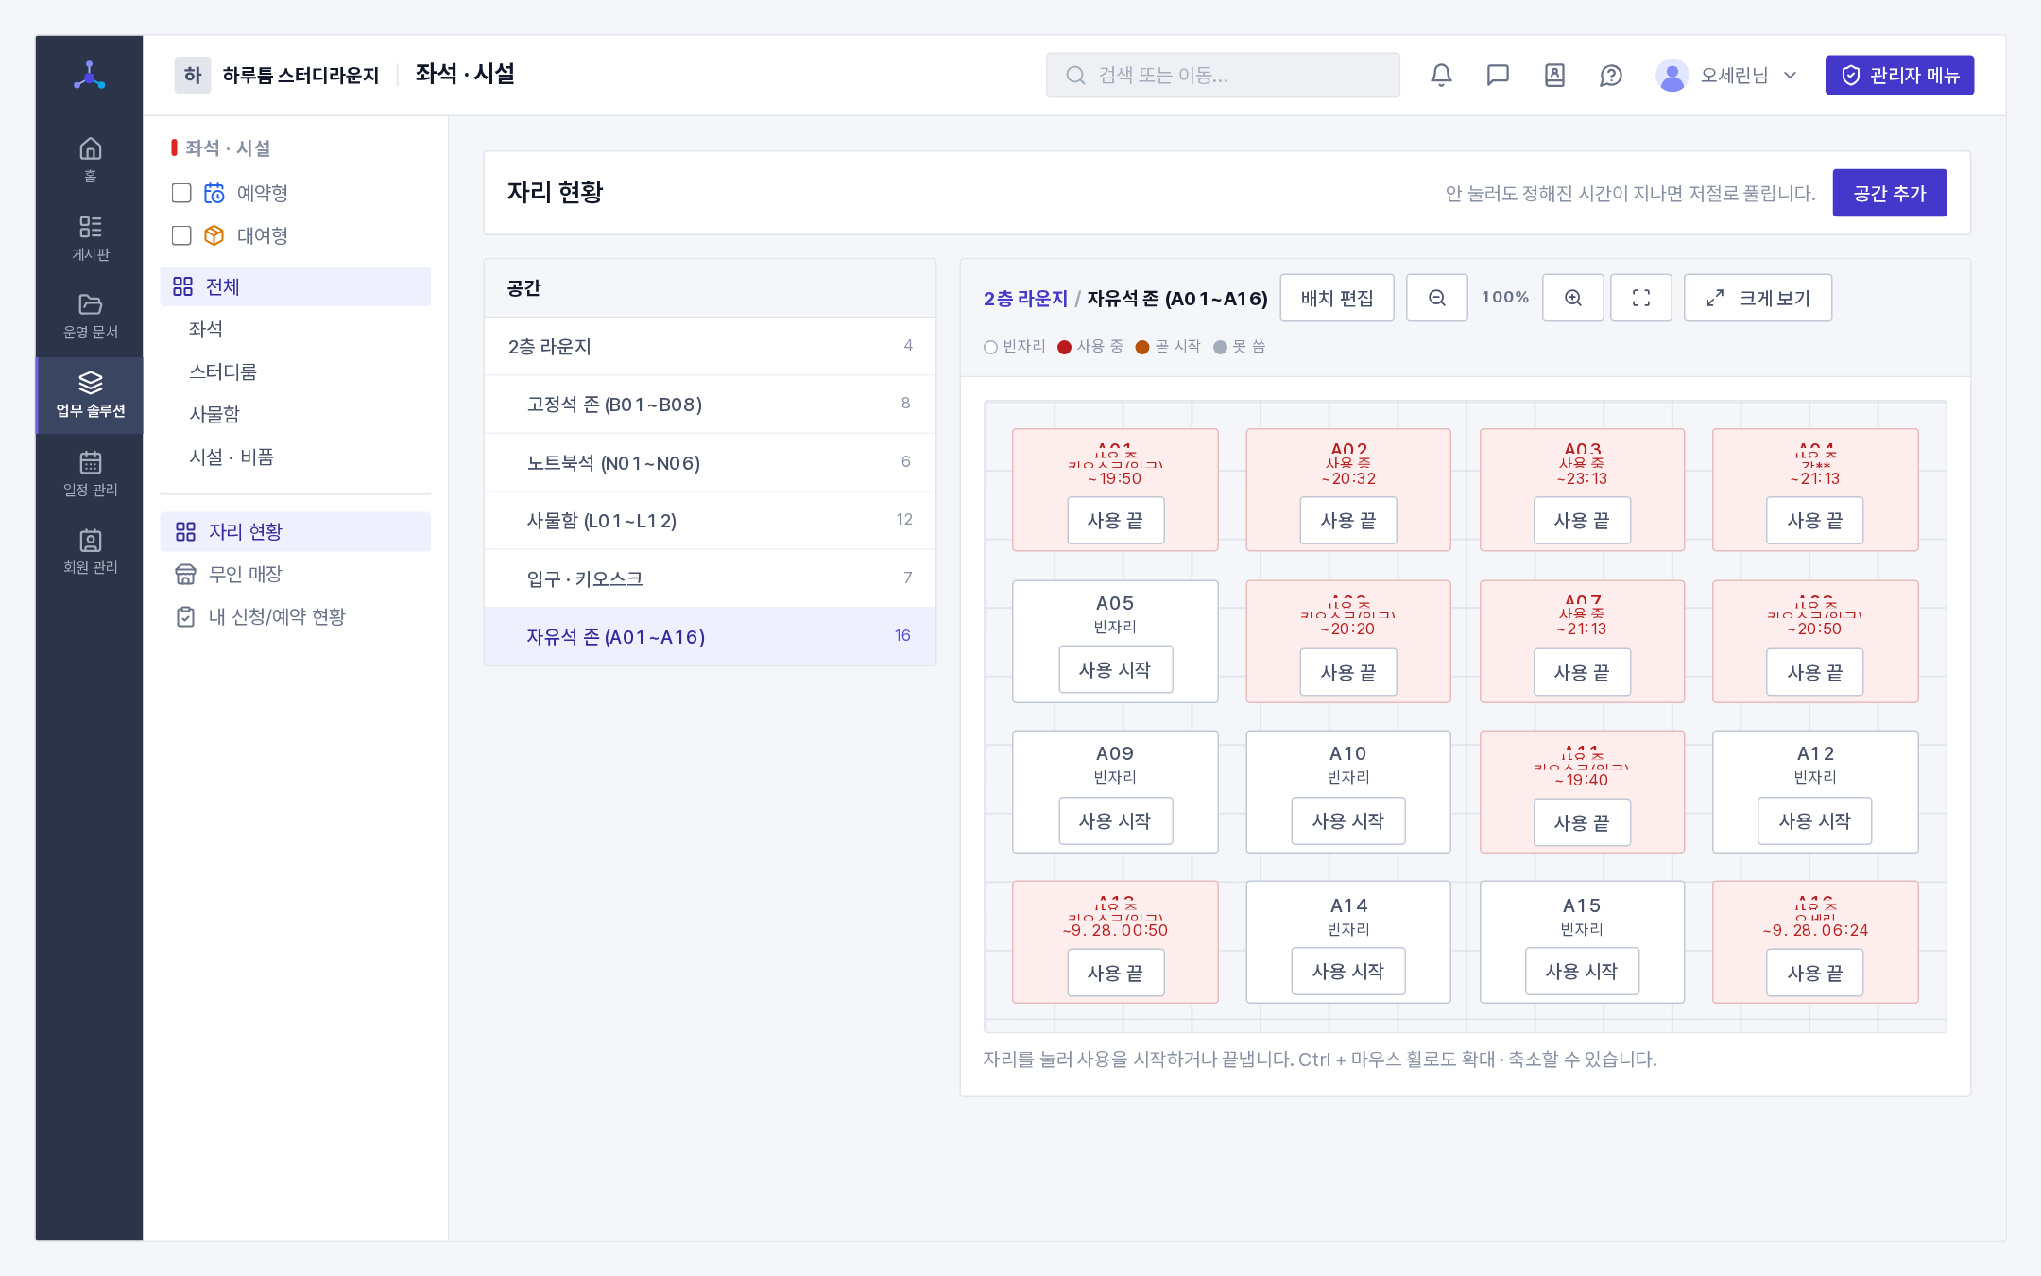Click the 배치 편집 button

(1336, 298)
